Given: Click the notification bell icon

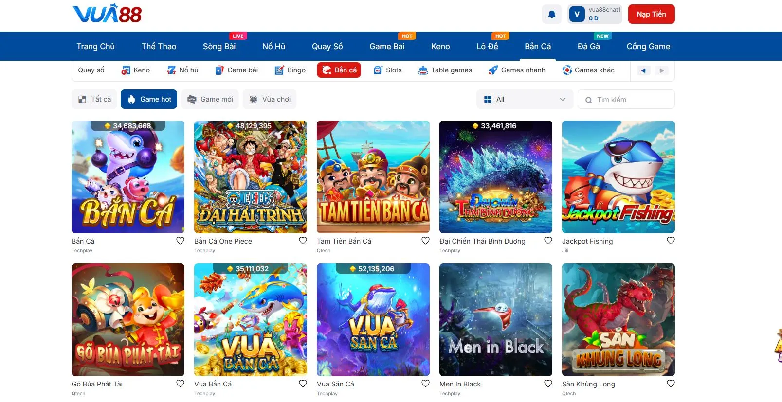Looking at the screenshot, I should (x=551, y=14).
